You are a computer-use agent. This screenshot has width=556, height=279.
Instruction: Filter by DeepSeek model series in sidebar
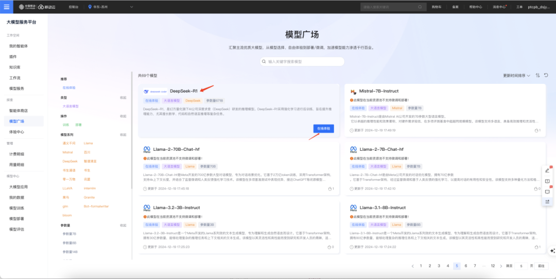pyautogui.click(x=70, y=161)
